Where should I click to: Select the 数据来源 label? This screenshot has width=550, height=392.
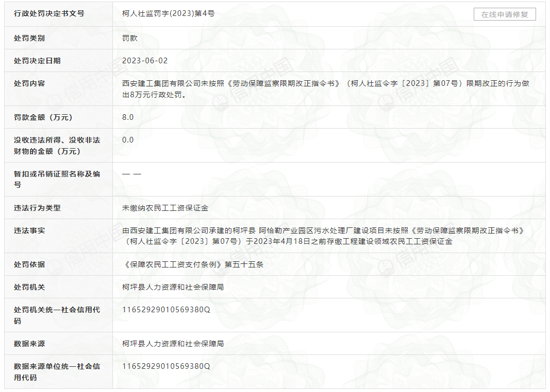coord(29,344)
